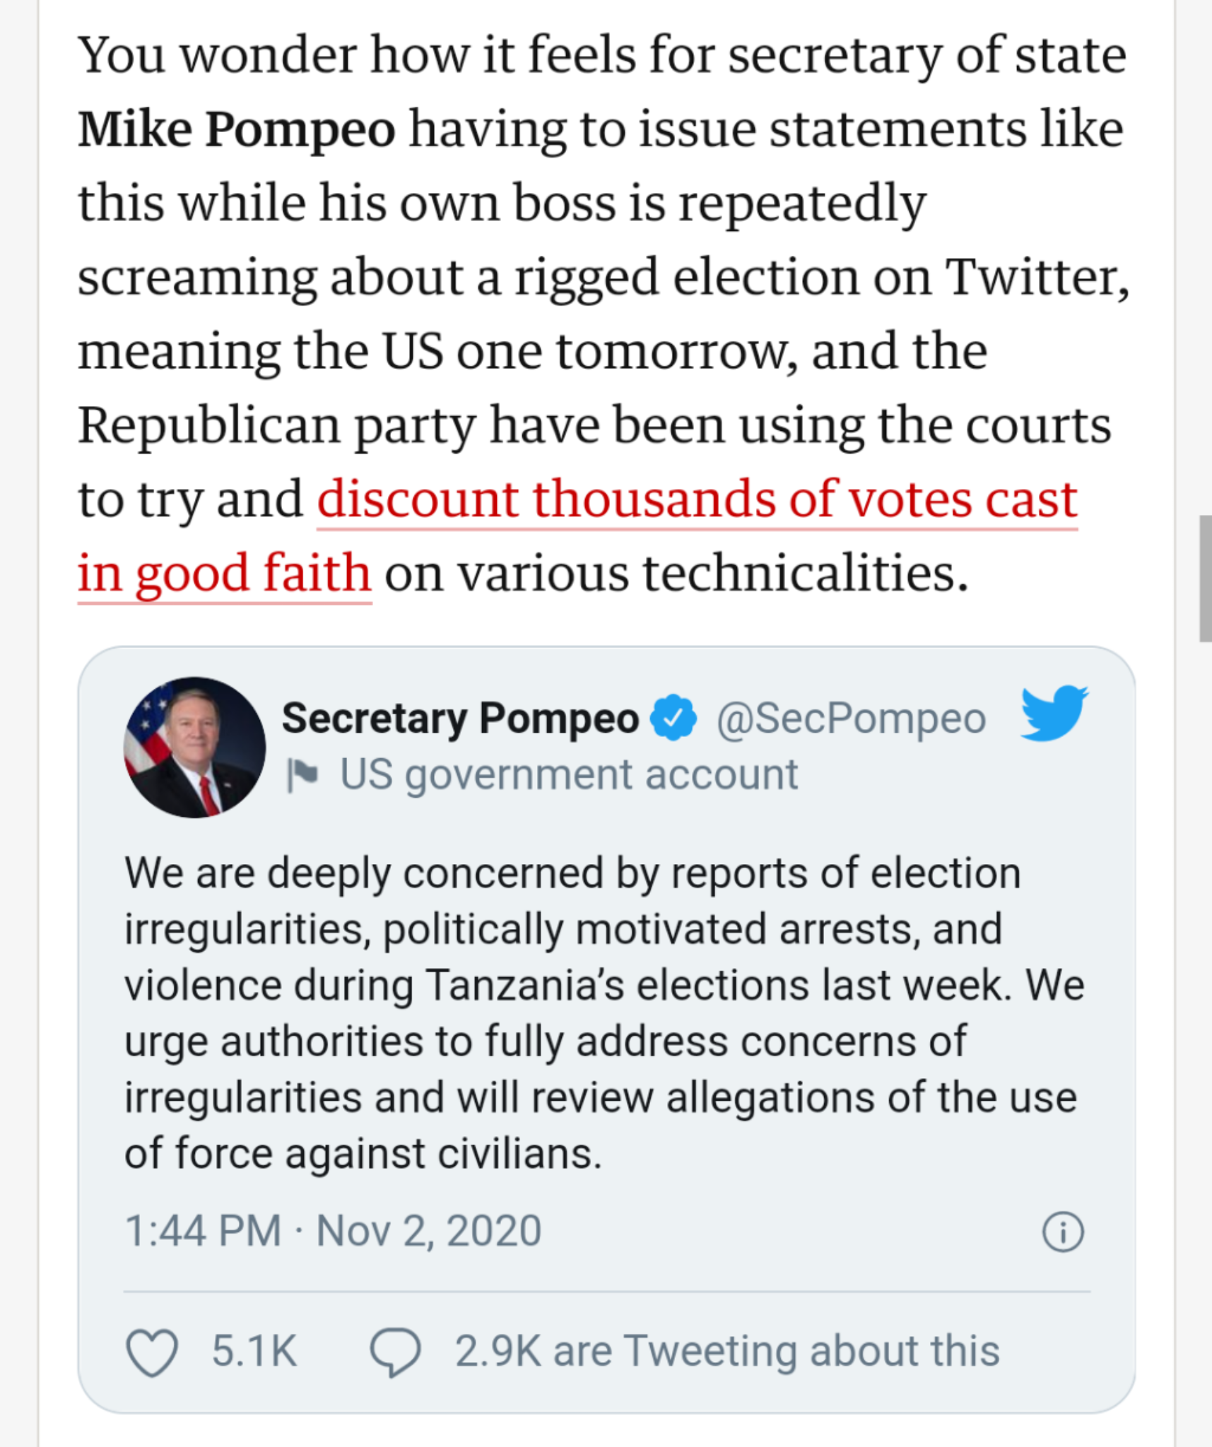Click the bold 'Mike Pompeo' name
Screen dimensions: 1212x1447
pyautogui.click(x=236, y=129)
